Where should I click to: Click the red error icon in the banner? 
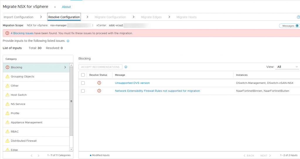[7, 33]
